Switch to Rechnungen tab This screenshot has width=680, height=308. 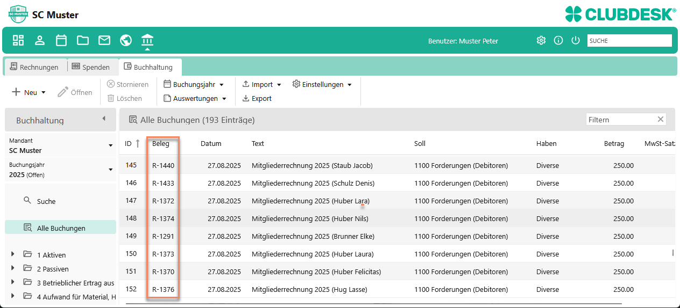[x=34, y=67]
